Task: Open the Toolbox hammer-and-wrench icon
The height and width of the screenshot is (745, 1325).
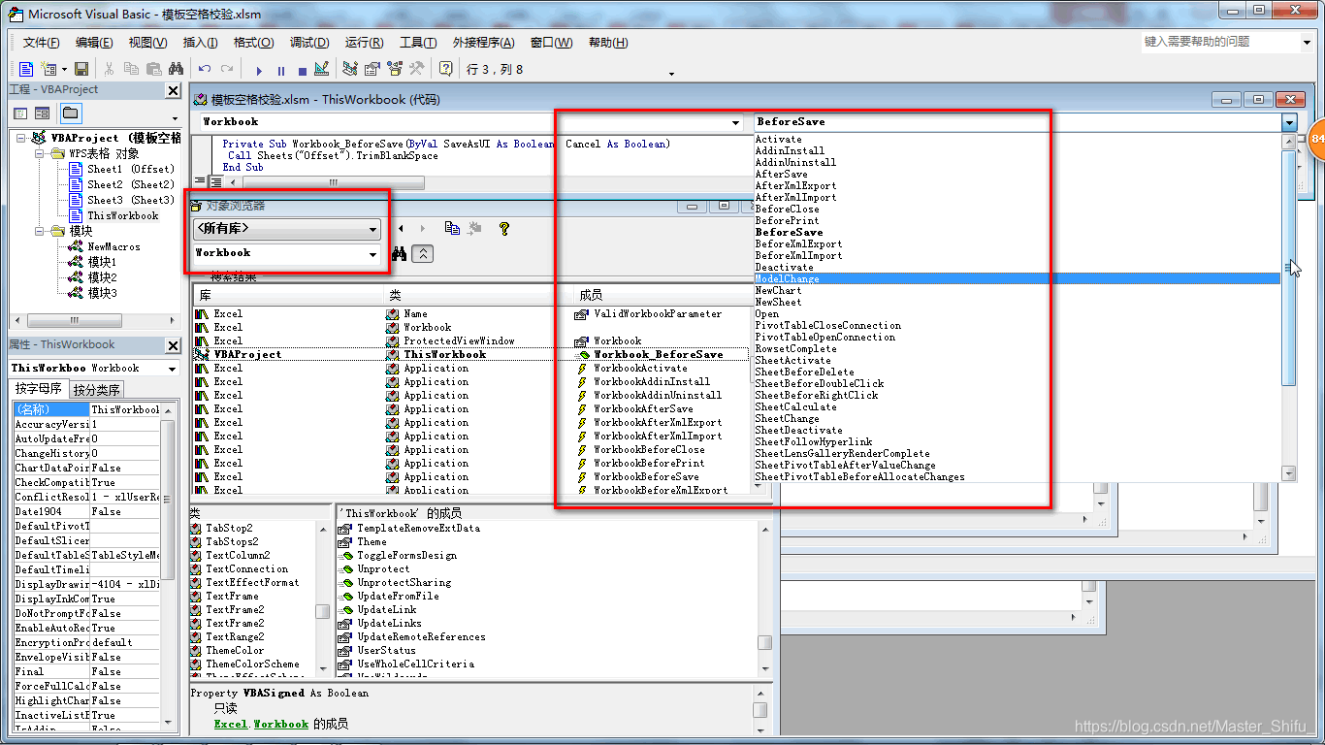Action: [x=417, y=69]
